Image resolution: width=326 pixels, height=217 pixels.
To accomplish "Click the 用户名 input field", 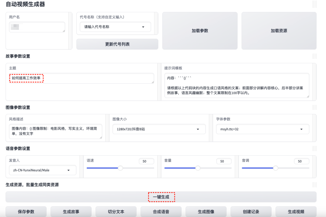I will tap(37, 27).
